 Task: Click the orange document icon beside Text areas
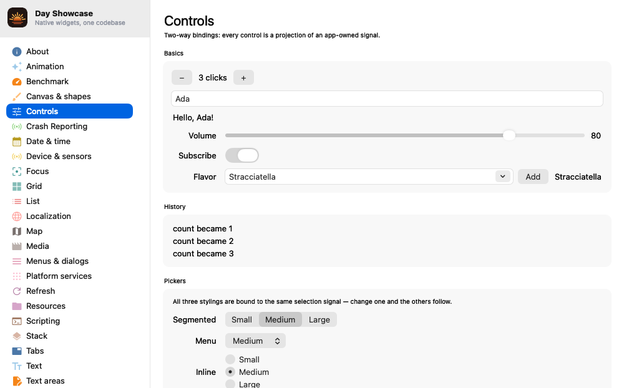[x=17, y=381]
